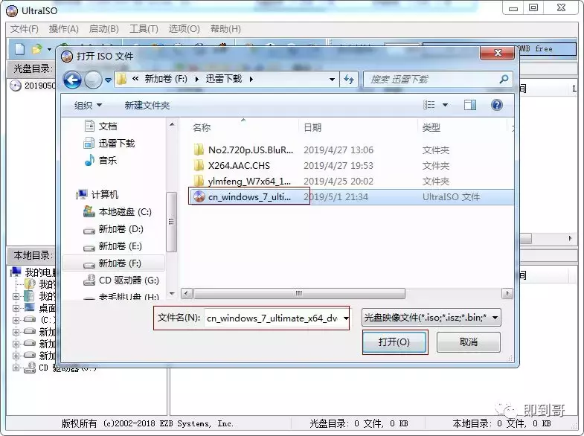The width and height of the screenshot is (584, 436).
Task: Open the 组织 menu
Action: point(88,106)
